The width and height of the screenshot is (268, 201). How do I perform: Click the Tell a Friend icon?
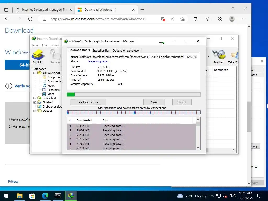(233, 57)
